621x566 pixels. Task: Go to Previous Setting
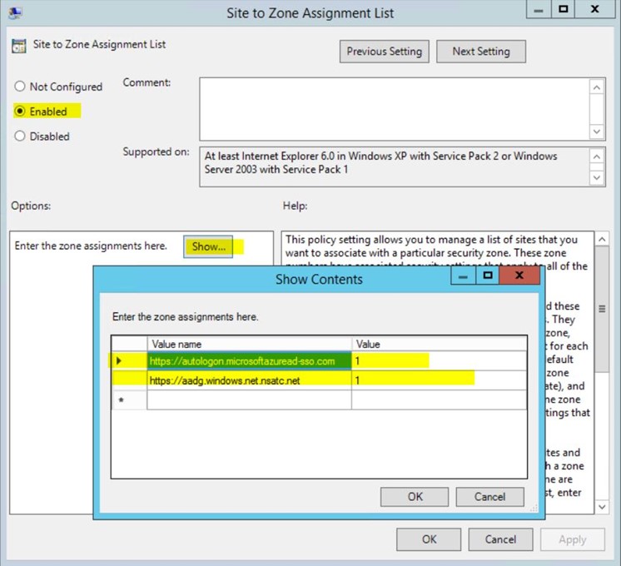coord(384,52)
